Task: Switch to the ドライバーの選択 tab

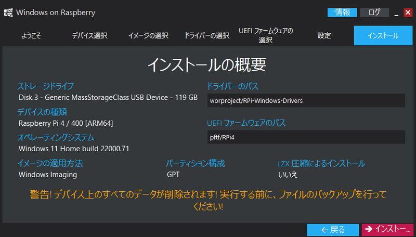Action: (x=207, y=35)
